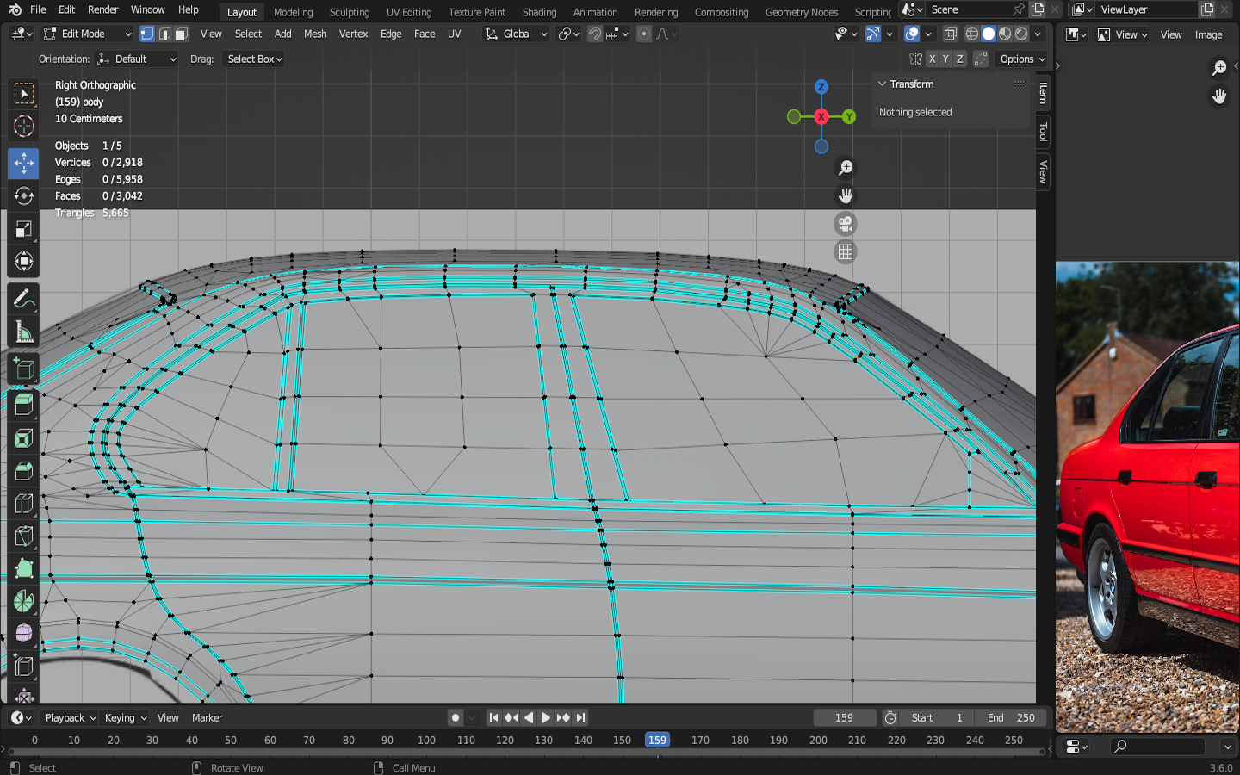Image resolution: width=1240 pixels, height=775 pixels.
Task: Activate the Annotate tool
Action: 23,299
